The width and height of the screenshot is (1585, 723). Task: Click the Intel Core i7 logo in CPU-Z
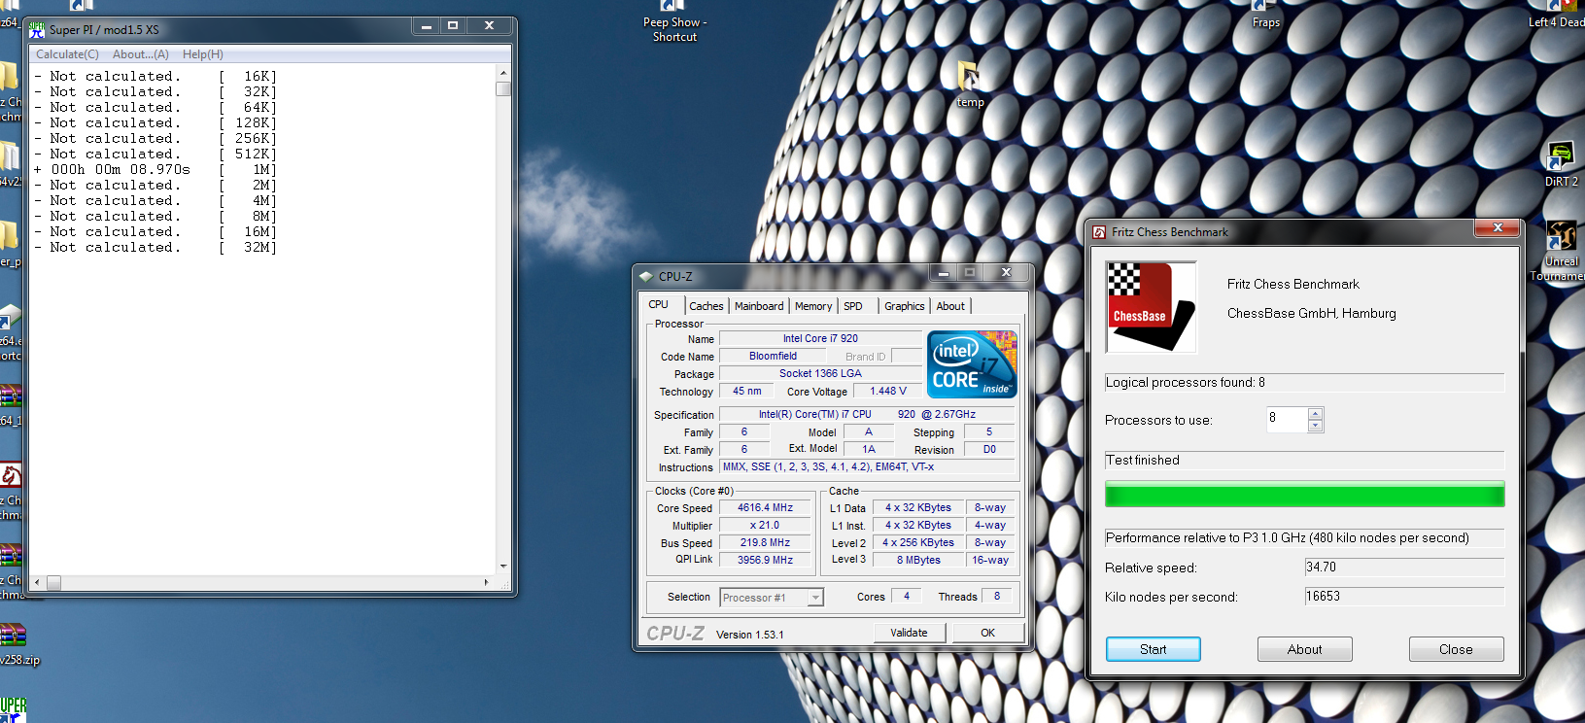click(972, 364)
